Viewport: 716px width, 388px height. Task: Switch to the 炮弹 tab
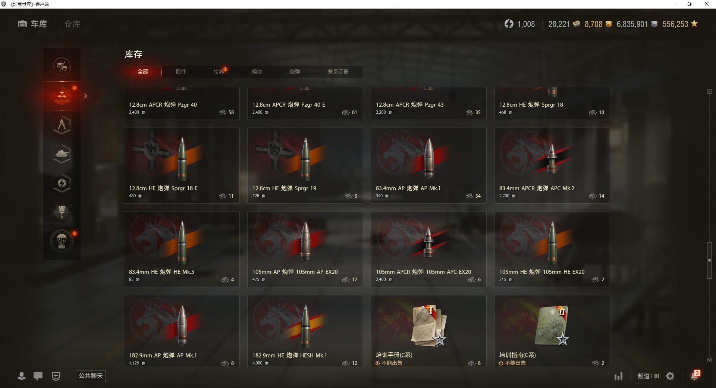295,72
